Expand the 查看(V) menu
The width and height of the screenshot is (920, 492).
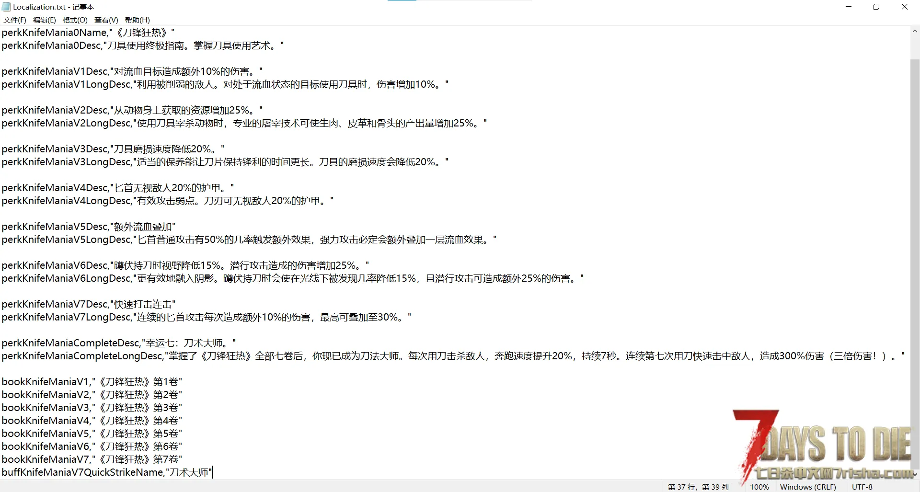tap(106, 20)
